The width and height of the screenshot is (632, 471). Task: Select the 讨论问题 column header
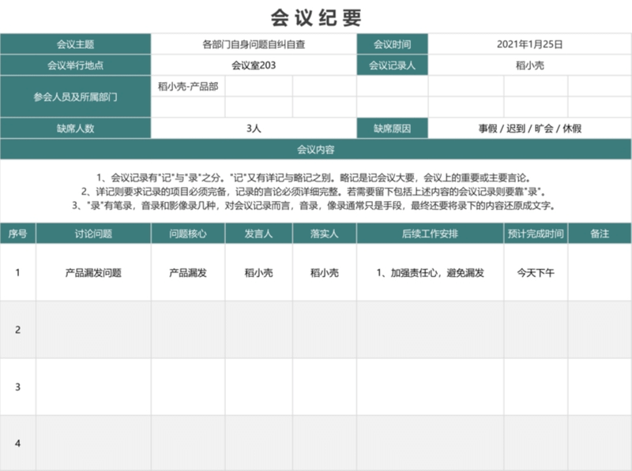click(93, 234)
